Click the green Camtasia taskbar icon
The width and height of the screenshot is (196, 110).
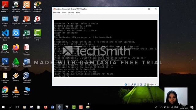74,107
